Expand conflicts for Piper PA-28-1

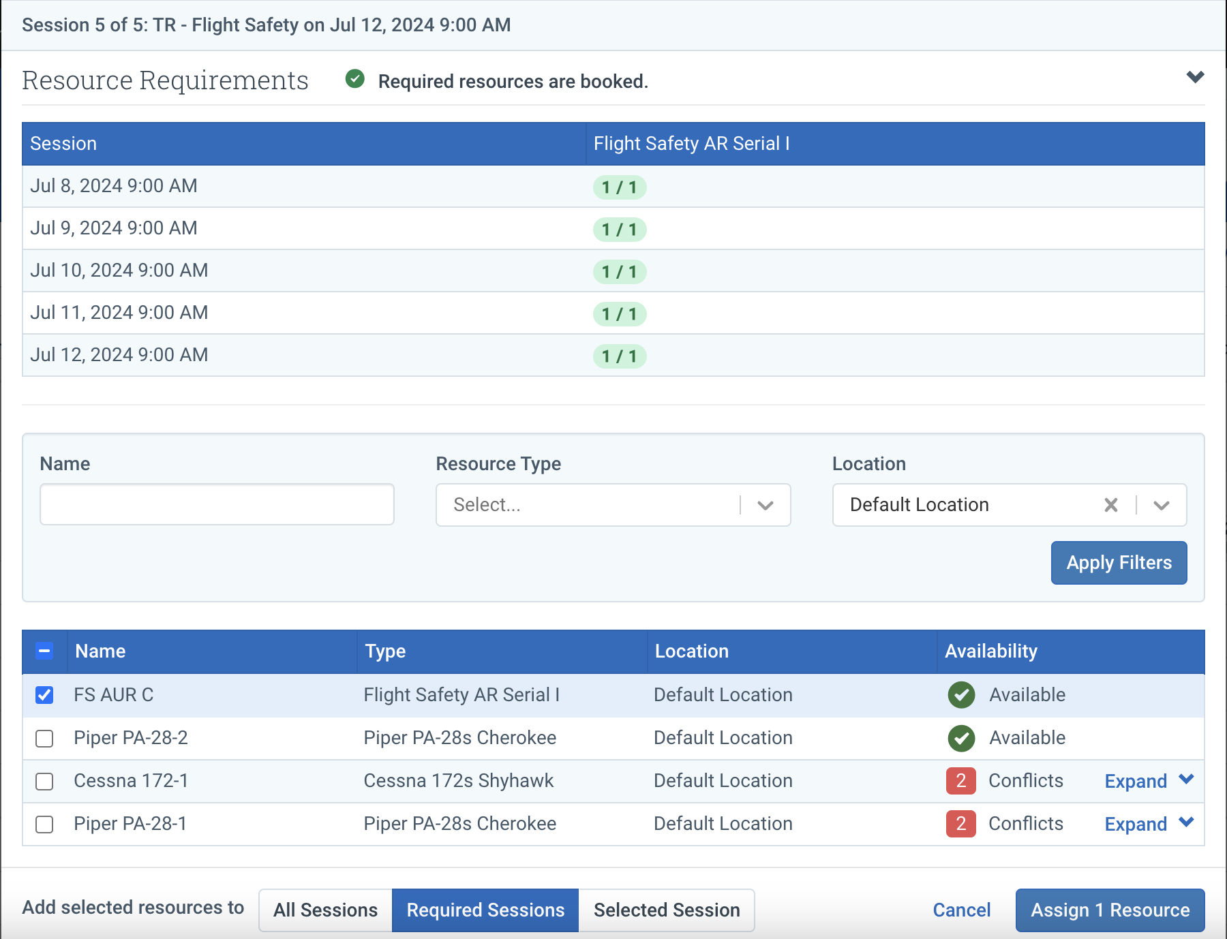click(x=1149, y=824)
